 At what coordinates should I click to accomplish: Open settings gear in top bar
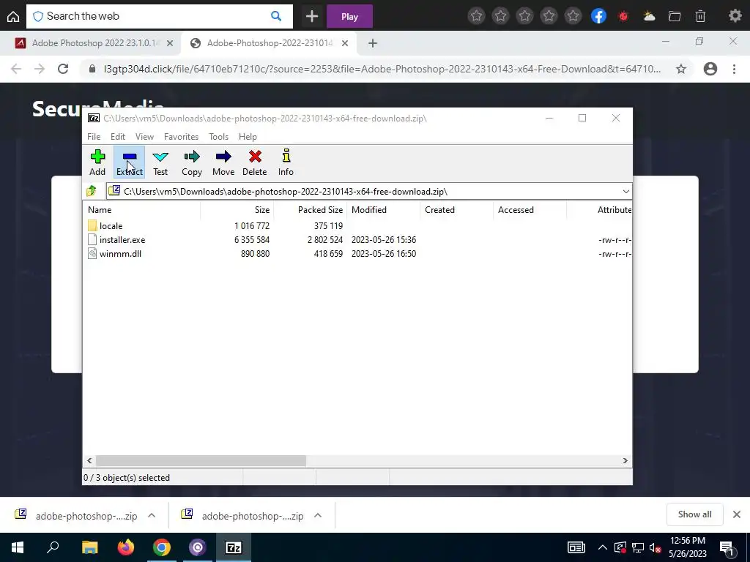point(735,16)
